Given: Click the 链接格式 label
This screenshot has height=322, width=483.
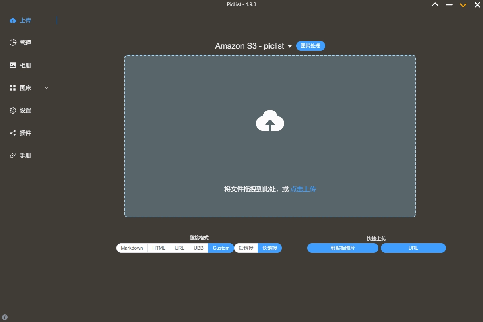Looking at the screenshot, I should tap(199, 238).
